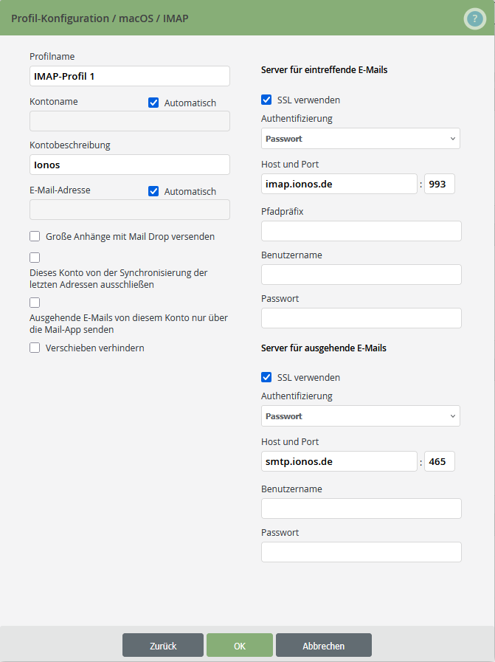Select the incoming port field showing 993
Image resolution: width=495 pixels, height=662 pixels.
tap(439, 183)
